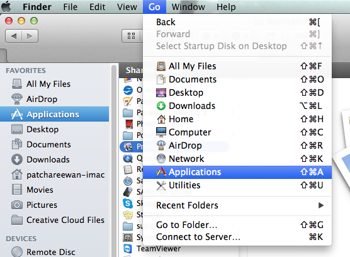This screenshot has width=350, height=257.
Task: Click the Computer monitor icon in Go menu
Action: [161, 132]
